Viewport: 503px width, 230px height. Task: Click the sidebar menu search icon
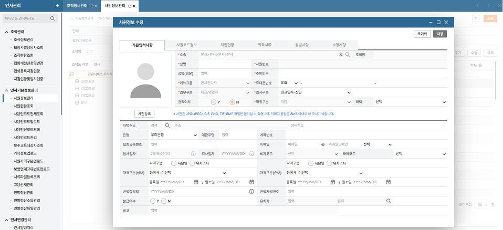[x=53, y=18]
